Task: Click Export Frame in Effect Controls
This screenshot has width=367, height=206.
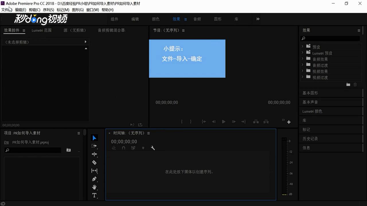Action: coord(140,125)
